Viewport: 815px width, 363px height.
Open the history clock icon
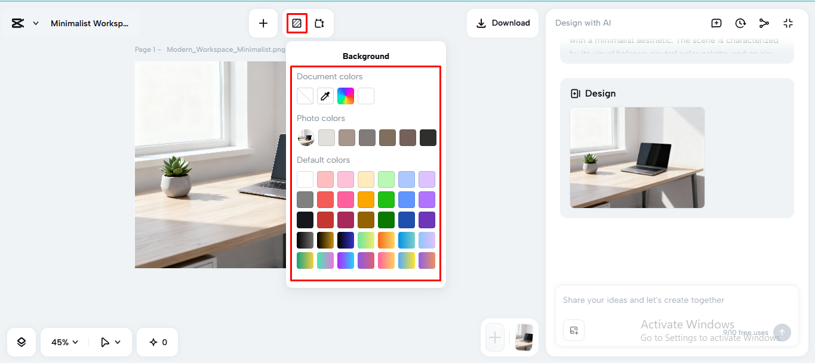pos(740,23)
